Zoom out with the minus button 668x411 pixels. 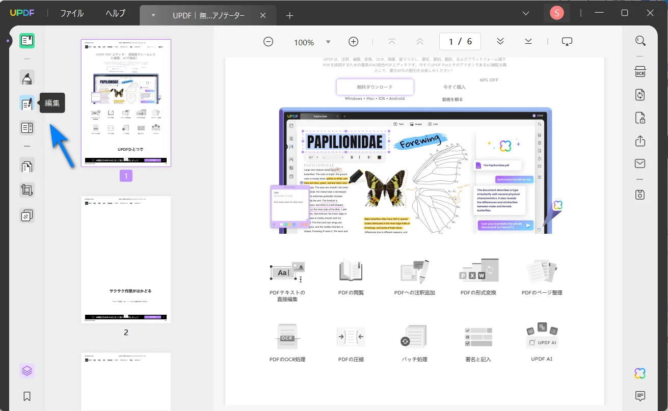[x=269, y=42]
